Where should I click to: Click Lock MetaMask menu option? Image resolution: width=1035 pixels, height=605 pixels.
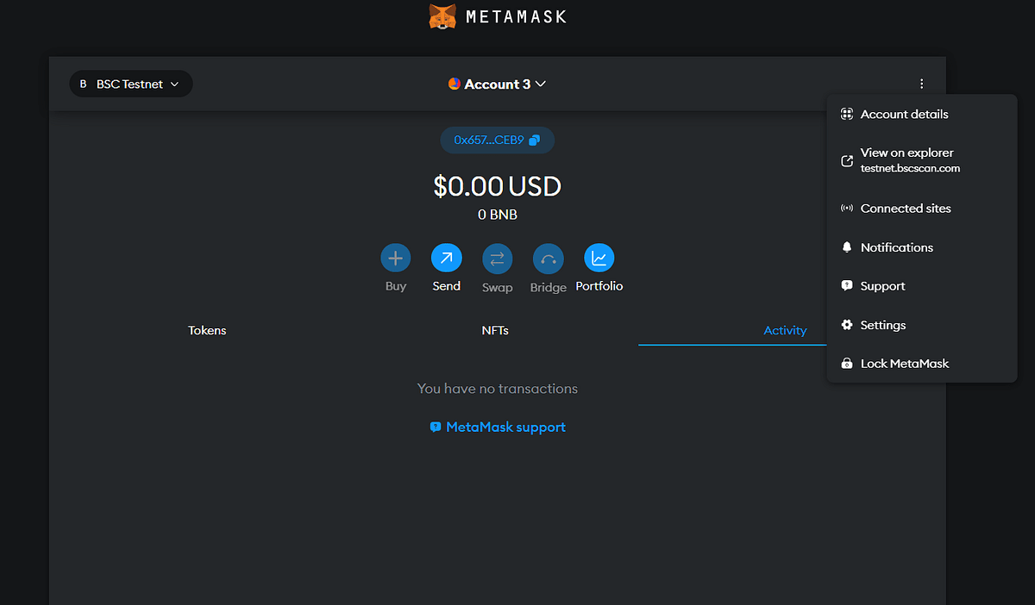(905, 364)
